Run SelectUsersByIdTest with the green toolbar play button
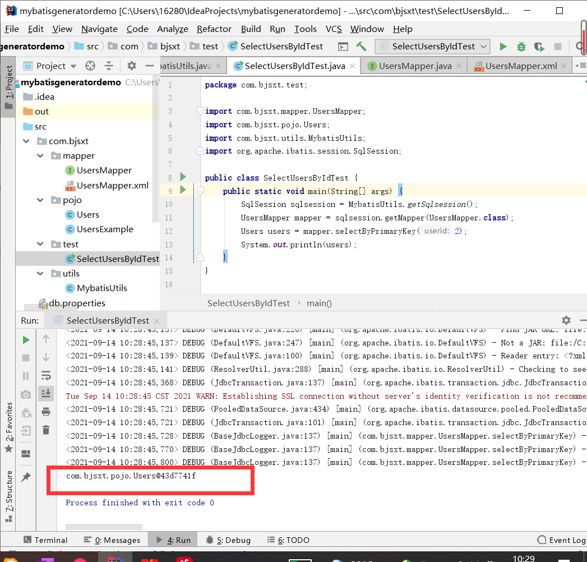Image resolution: width=587 pixels, height=562 pixels. coord(503,47)
